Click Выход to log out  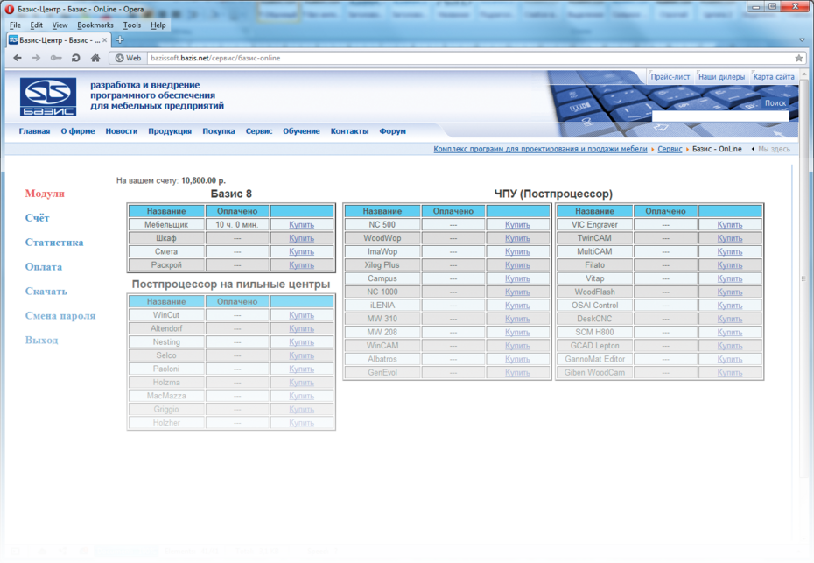[41, 341]
